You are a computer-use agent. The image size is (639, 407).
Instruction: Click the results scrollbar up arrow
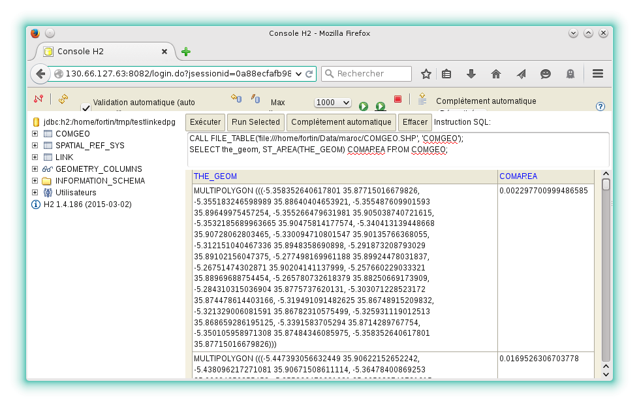(606, 174)
